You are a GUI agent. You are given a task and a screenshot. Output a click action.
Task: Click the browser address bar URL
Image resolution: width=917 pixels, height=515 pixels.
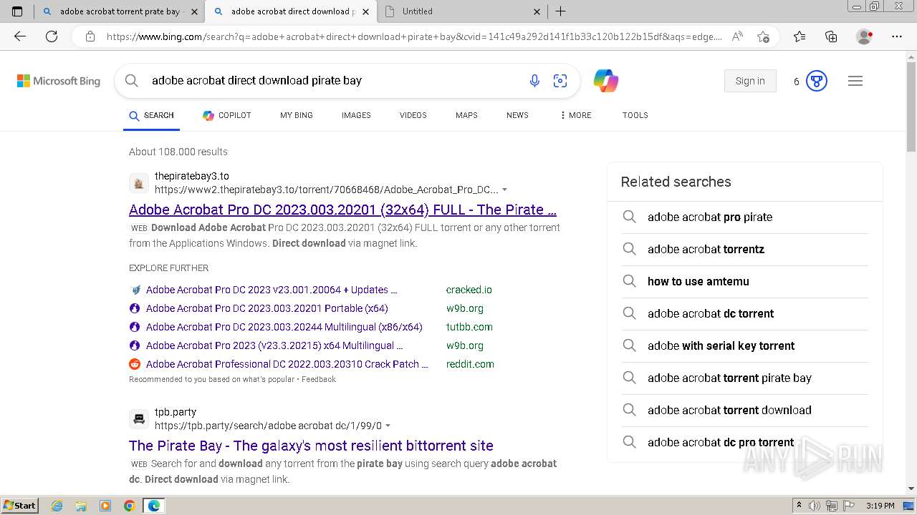414,36
